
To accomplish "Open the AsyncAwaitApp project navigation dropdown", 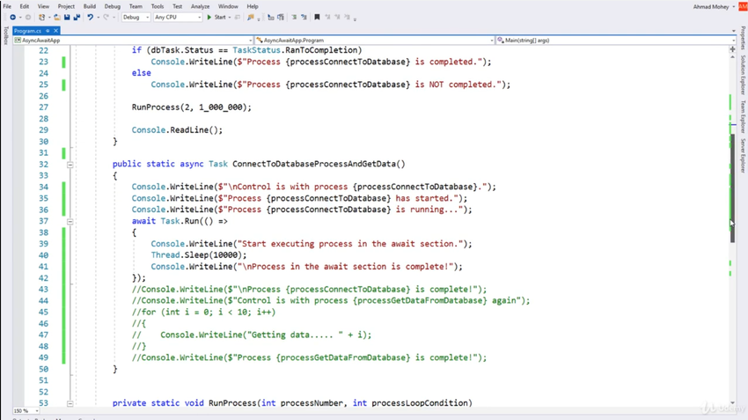I will click(133, 41).
